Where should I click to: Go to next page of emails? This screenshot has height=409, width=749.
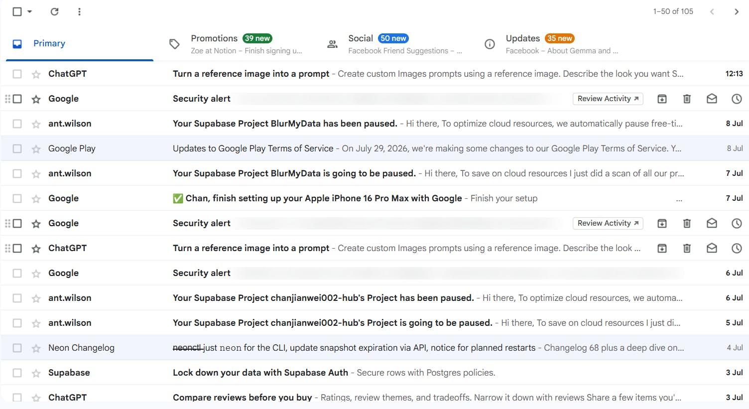pyautogui.click(x=737, y=11)
